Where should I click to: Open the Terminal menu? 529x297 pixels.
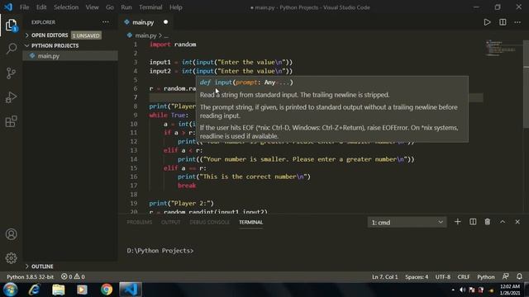pos(150,7)
